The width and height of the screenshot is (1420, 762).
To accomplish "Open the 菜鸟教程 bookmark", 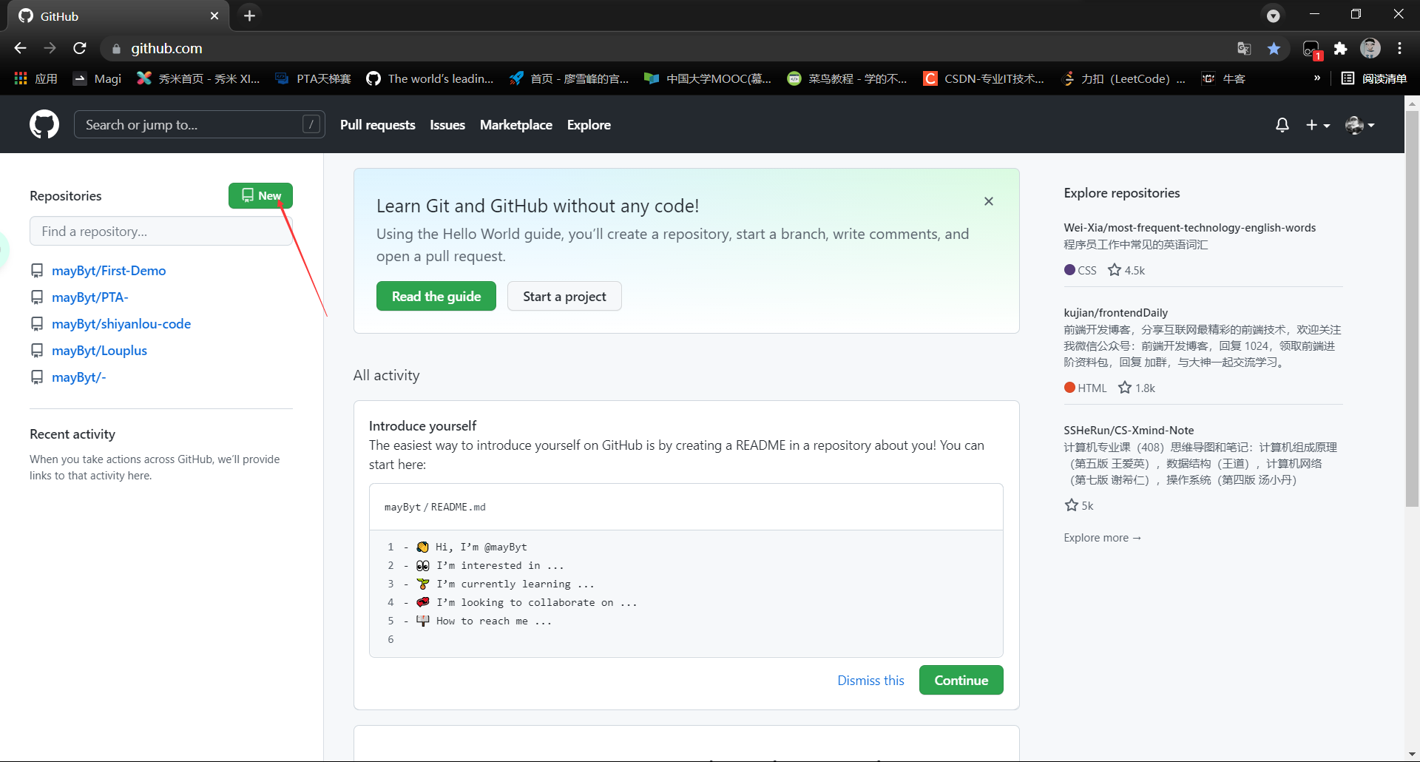I will click(x=847, y=78).
